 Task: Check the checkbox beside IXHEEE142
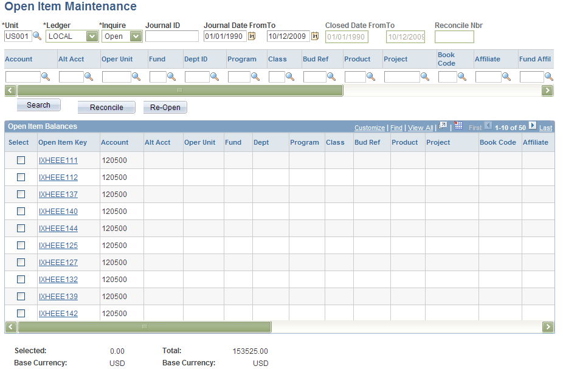[21, 313]
